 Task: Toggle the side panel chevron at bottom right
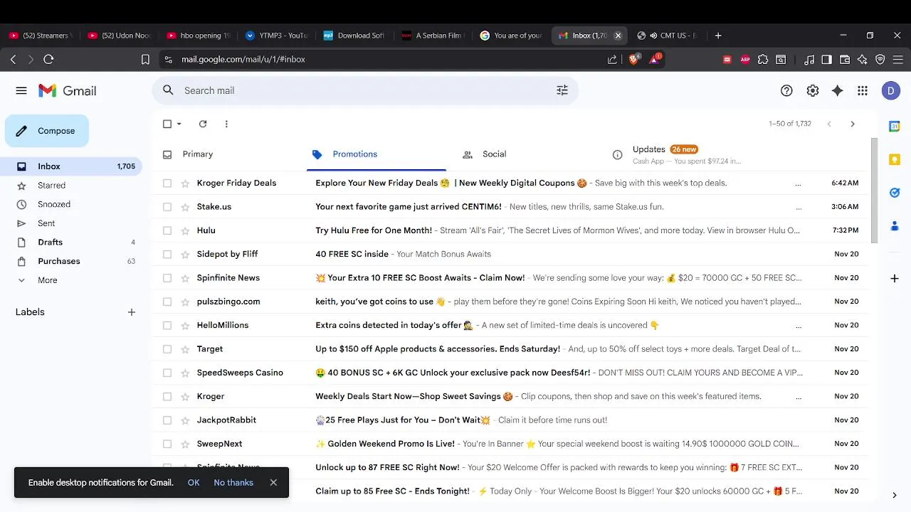895,495
